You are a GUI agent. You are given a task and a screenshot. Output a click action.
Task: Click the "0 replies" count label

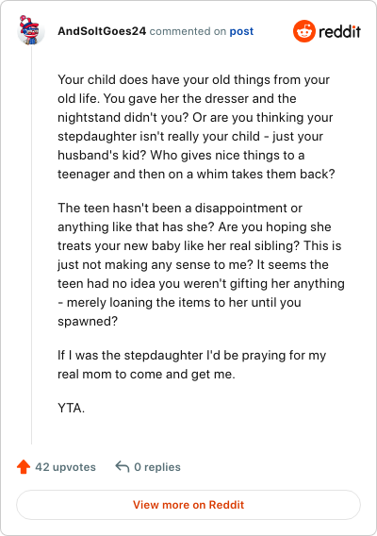click(x=157, y=467)
